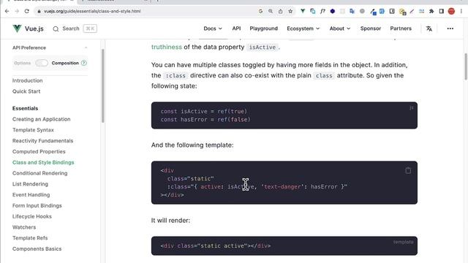Open the Google Translate extension icon

tap(352, 11)
